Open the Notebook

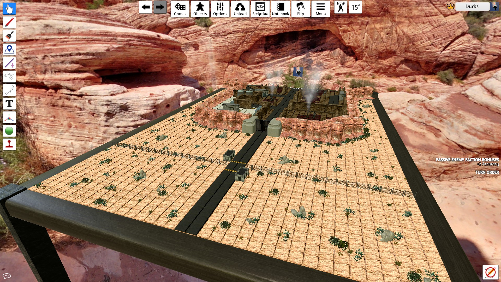pyautogui.click(x=281, y=9)
